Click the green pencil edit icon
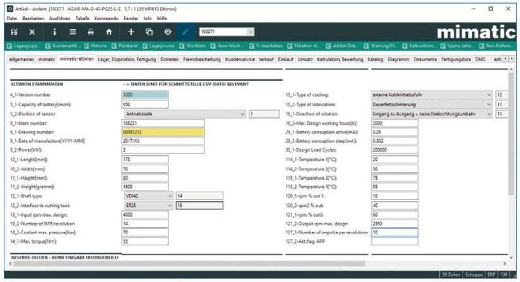Image resolution: width=520 pixels, height=282 pixels. pos(186,32)
